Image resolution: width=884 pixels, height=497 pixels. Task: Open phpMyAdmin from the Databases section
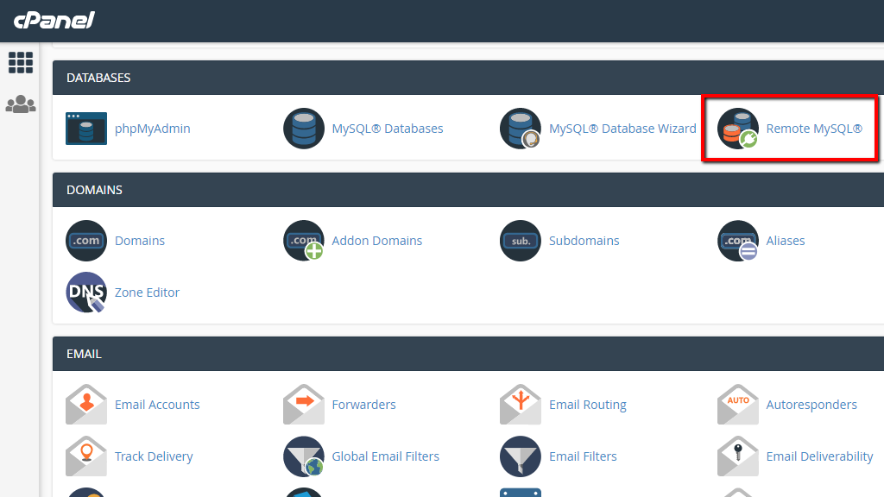[86, 128]
